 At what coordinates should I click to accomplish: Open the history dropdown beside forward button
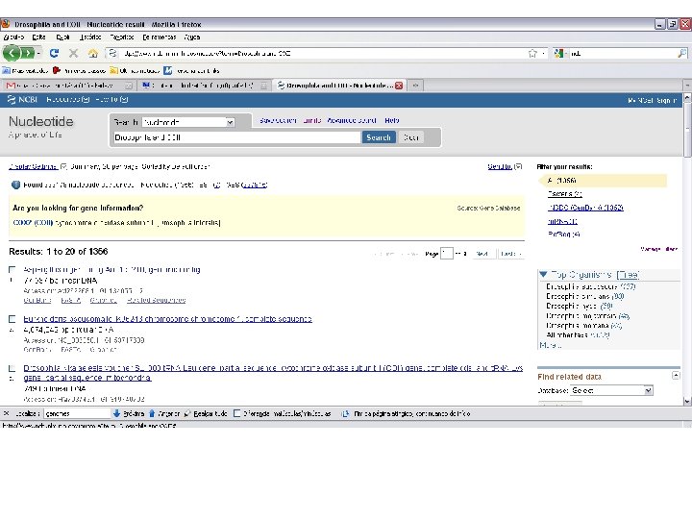tap(38, 54)
